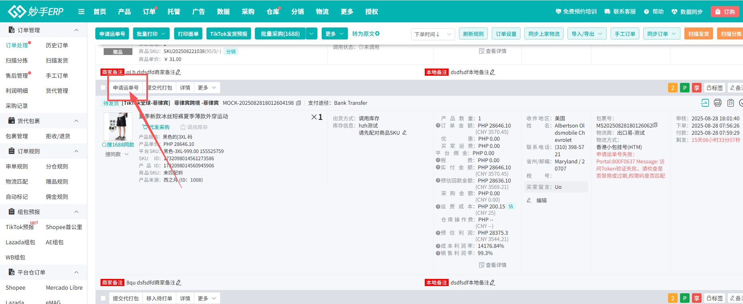Toggle the hamburger menu next to logo
This screenshot has height=304, width=743.
coord(81,12)
